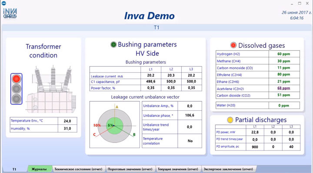The width and height of the screenshot is (313, 173).
Task: Open Текущие значения (отчет) tab
Action: coord(178,169)
